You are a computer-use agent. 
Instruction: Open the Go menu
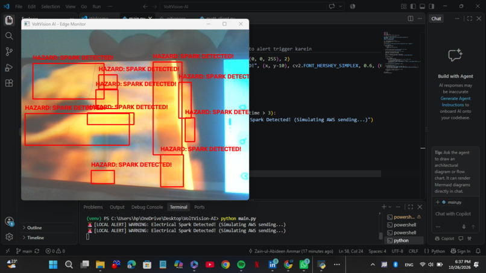(x=84, y=7)
